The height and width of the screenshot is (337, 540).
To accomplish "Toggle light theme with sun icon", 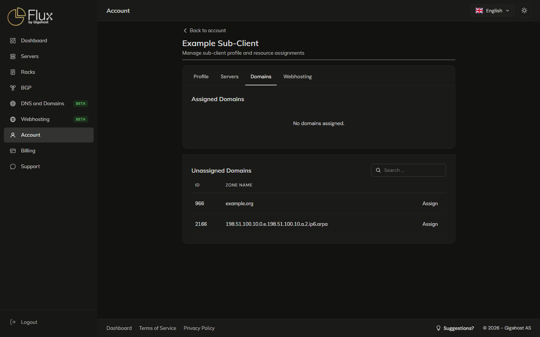I will (524, 10).
